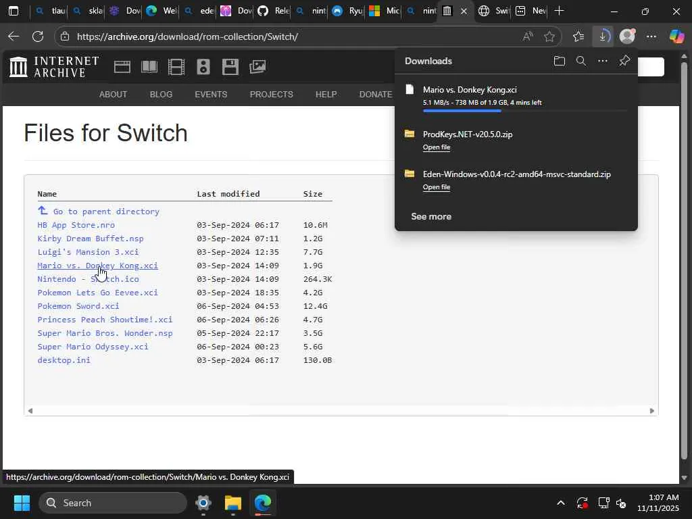Screen dimensions: 692x519
Task: Download Super Mario Bros. Wonder.nsp
Action: (x=105, y=333)
